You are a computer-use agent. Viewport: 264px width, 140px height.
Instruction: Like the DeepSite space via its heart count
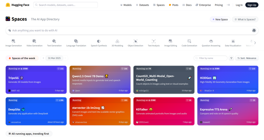tap(60, 100)
